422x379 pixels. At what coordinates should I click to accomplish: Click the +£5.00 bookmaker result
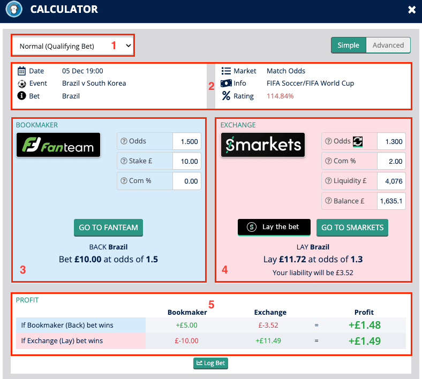[x=186, y=325]
